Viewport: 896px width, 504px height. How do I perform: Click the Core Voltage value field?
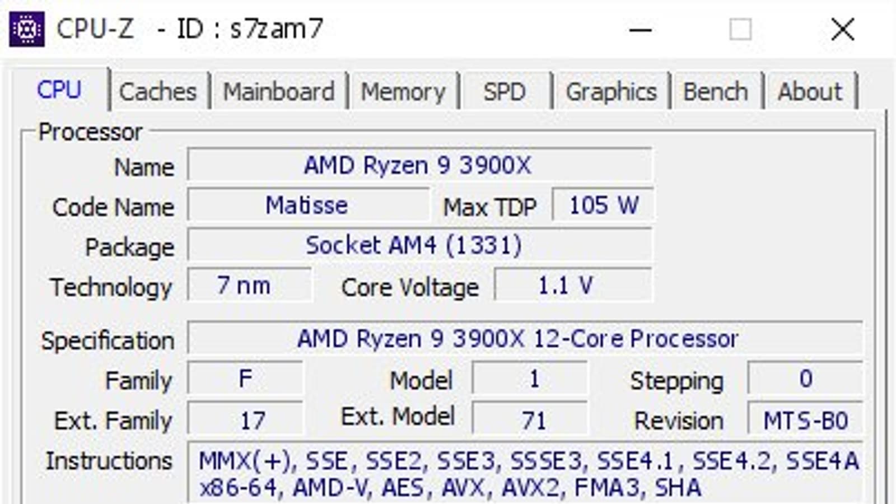pyautogui.click(x=572, y=286)
